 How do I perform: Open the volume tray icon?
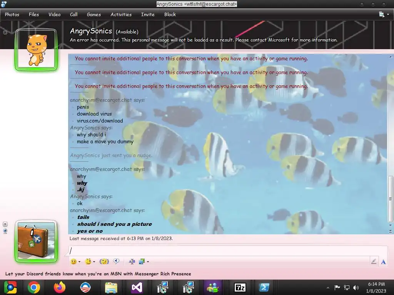pyautogui.click(x=356, y=287)
